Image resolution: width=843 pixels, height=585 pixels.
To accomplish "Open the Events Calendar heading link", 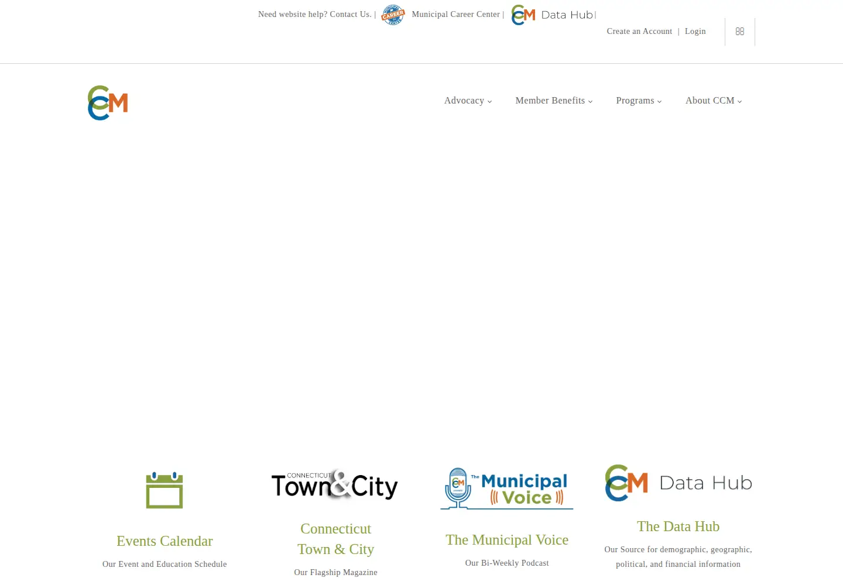I will point(165,541).
